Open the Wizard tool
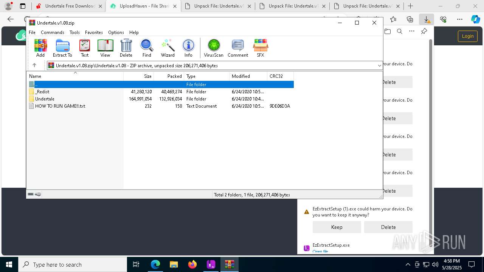Screen dimensions: 484x272 pos(168,48)
